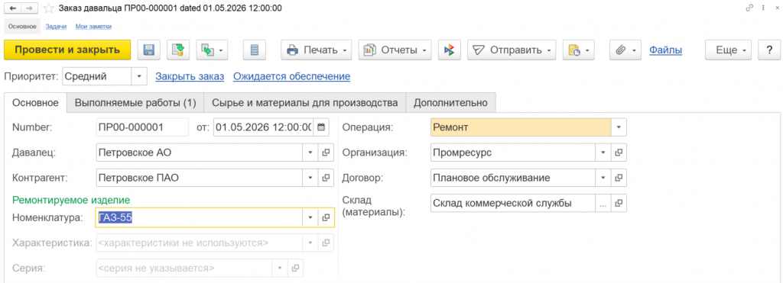
Task: Open the Еще more menu
Action: tap(728, 50)
